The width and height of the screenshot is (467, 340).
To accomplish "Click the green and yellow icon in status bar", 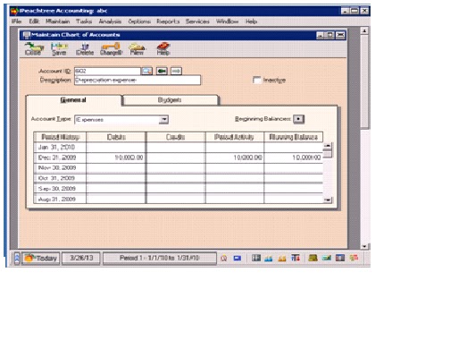I will click(327, 258).
